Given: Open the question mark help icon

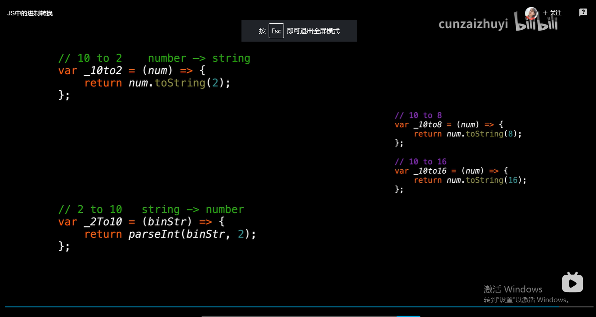Looking at the screenshot, I should coord(583,13).
